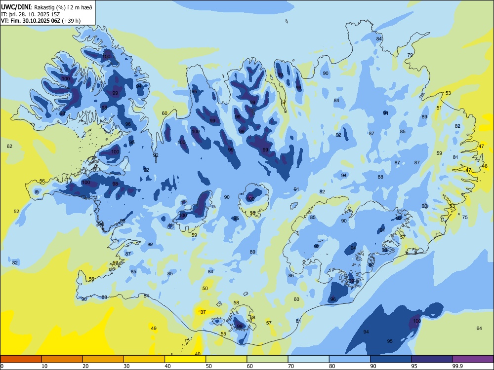Select the 20–30 legend color segment
This screenshot has width=494, height=370.
103,359
